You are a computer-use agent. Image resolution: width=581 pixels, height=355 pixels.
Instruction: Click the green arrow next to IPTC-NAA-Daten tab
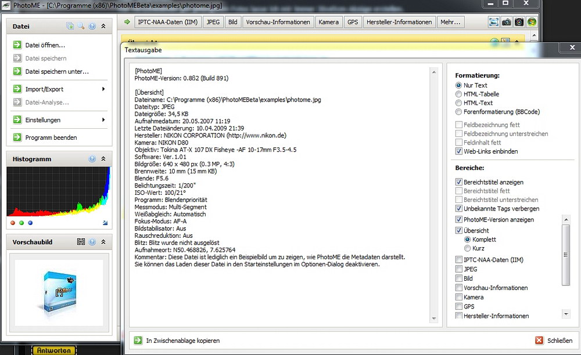pos(127,22)
